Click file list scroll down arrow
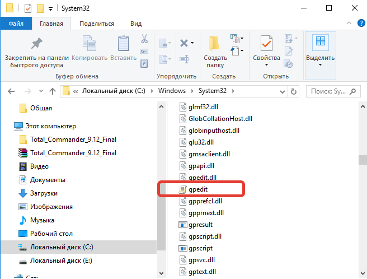 (x=363, y=273)
